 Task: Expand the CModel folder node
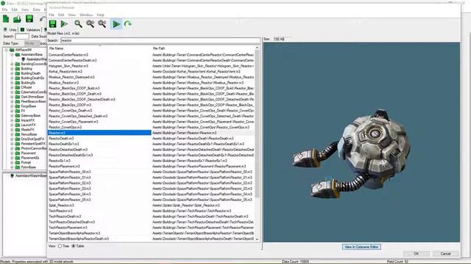coord(12,87)
